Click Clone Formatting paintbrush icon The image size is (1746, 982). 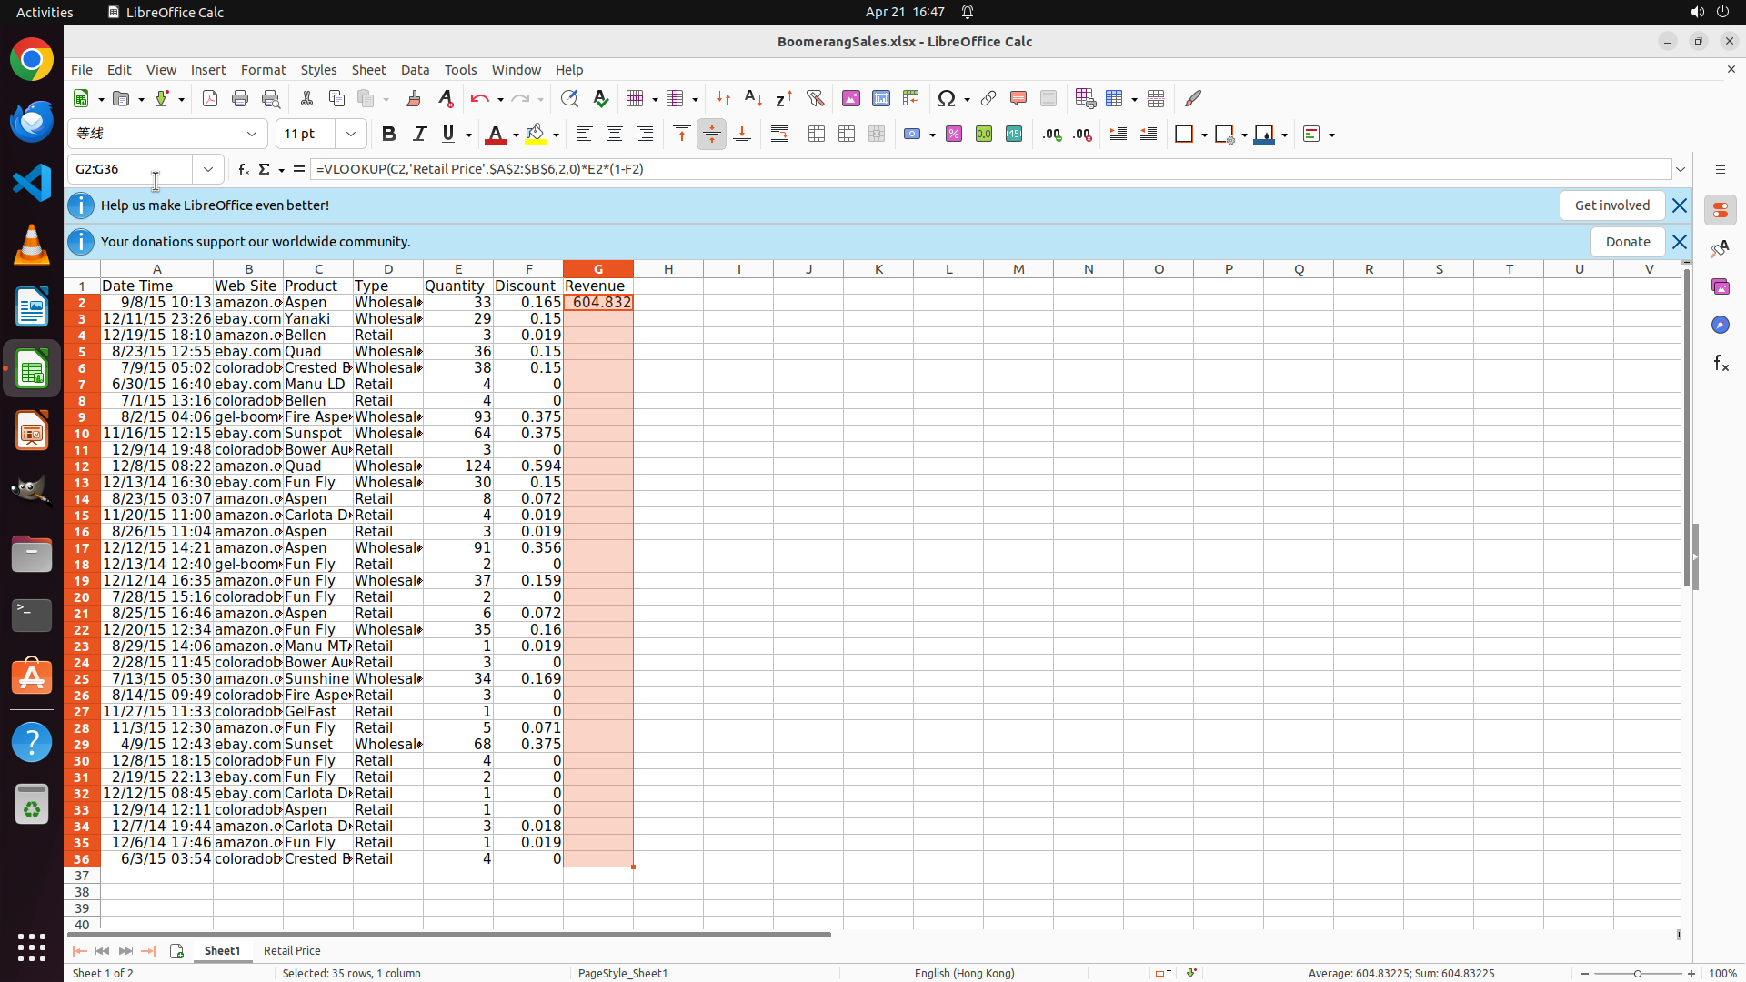pyautogui.click(x=413, y=98)
